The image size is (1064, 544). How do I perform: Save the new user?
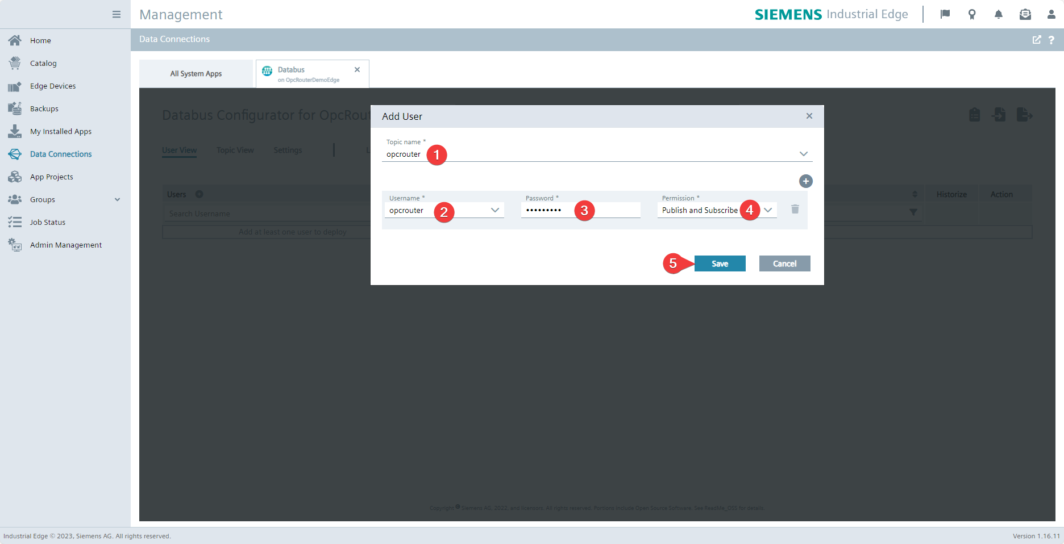[x=720, y=263]
